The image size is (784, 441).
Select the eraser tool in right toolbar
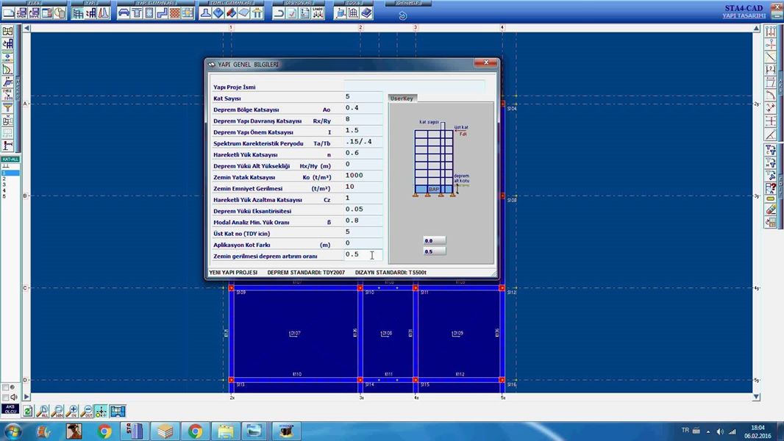(x=771, y=210)
